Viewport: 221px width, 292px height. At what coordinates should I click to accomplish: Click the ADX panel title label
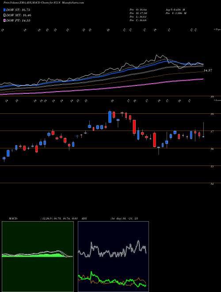click(84, 219)
